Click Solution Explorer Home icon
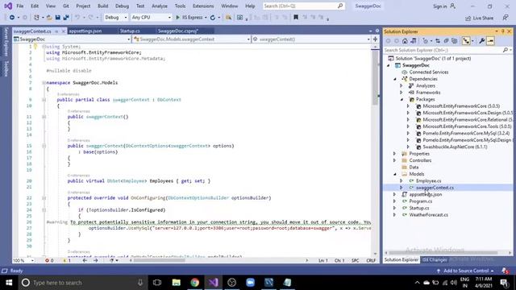This screenshot has height=290, width=516. point(405,41)
